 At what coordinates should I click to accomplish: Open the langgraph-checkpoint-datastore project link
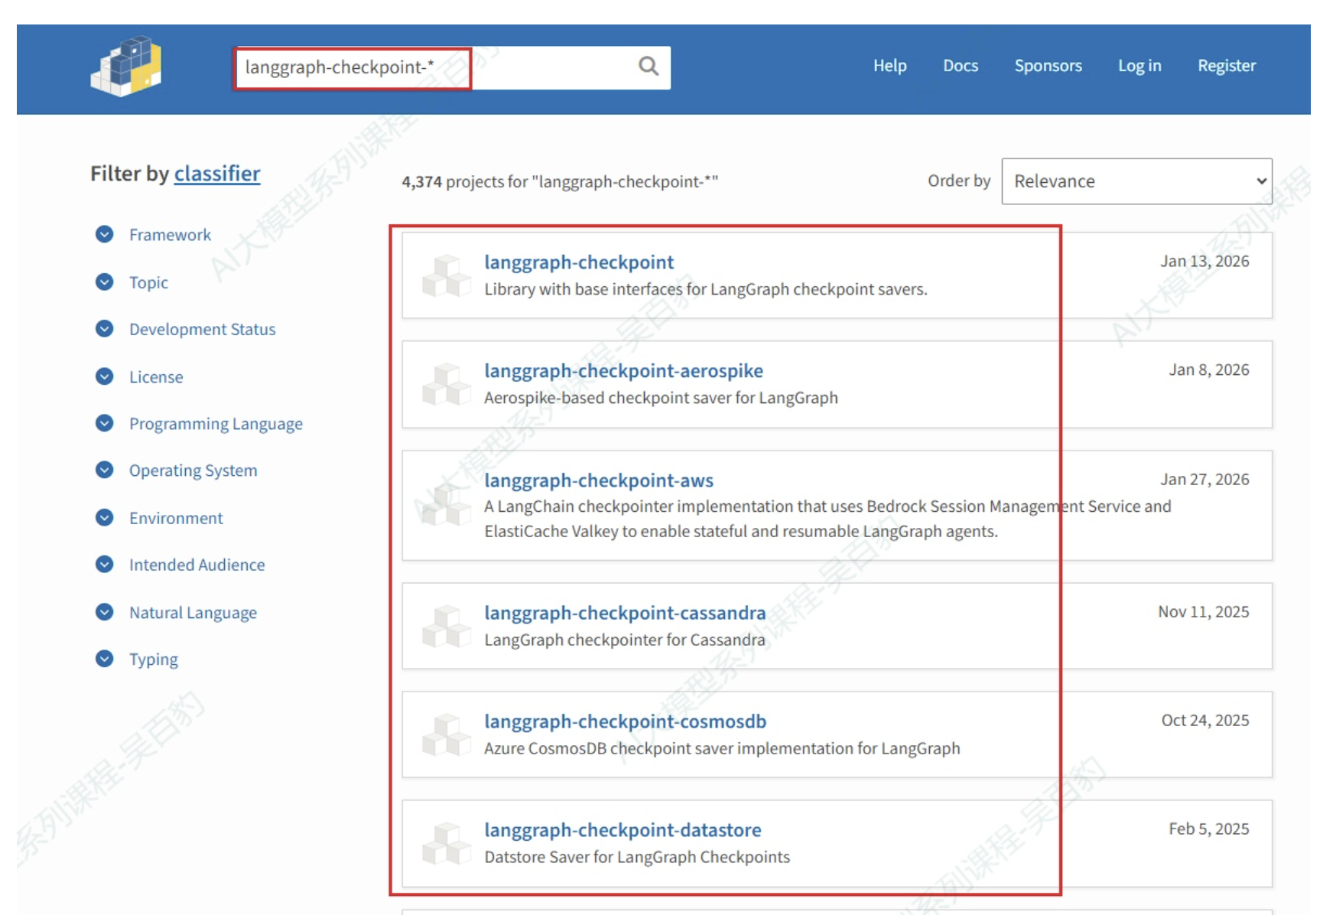click(623, 830)
